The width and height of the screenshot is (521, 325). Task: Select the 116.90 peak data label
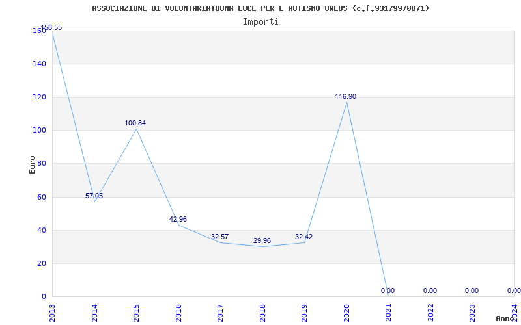coord(346,96)
